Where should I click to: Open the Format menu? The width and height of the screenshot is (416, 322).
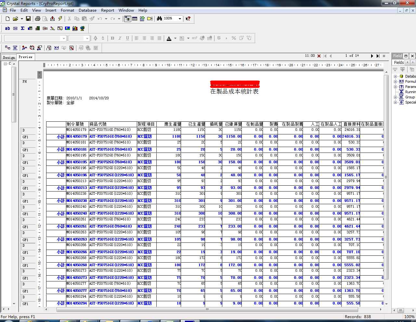coord(68,10)
